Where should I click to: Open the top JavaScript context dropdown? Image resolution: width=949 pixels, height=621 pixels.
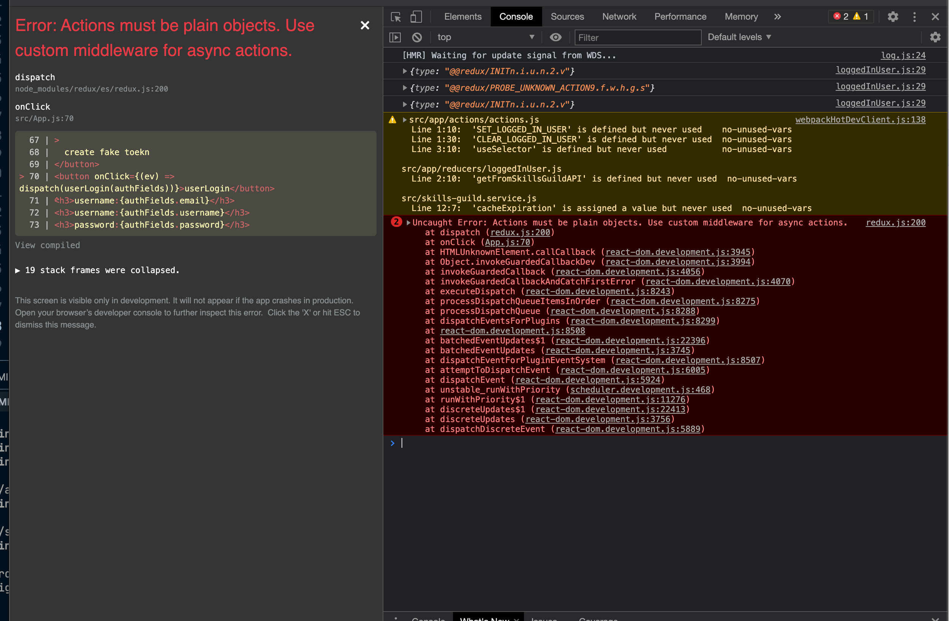coord(485,37)
